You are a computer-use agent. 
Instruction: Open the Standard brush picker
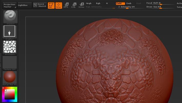[10, 17]
